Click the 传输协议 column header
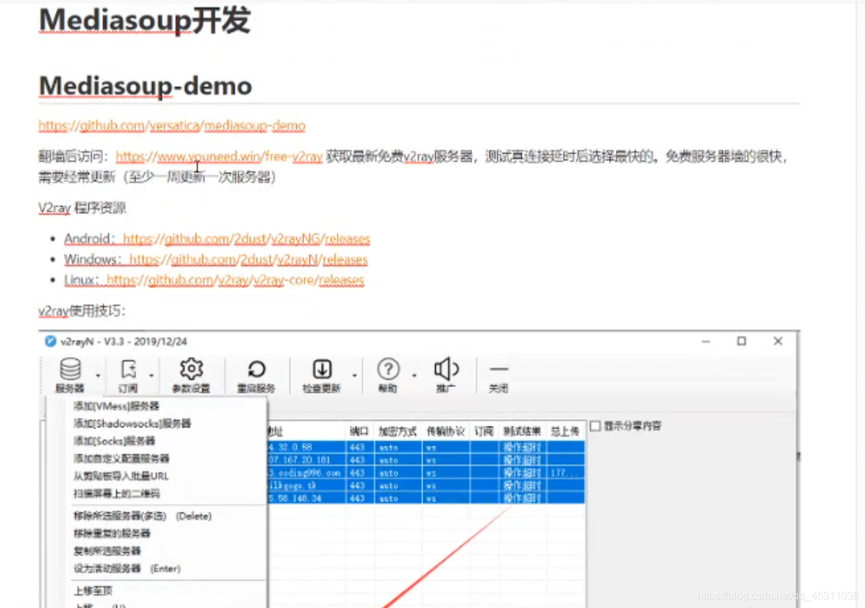The width and height of the screenshot is (865, 608). [x=446, y=431]
